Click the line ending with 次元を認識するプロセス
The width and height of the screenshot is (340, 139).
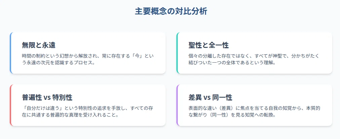tap(58, 63)
